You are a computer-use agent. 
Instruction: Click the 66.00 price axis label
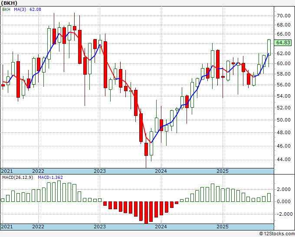point(284,34)
